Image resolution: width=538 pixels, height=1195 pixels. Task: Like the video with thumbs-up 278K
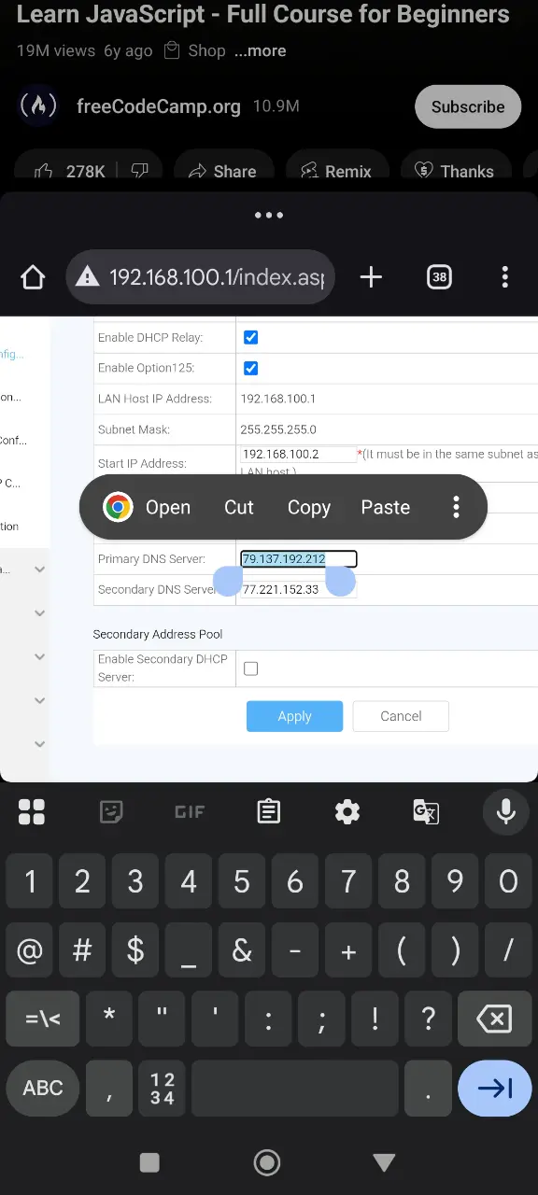(71, 171)
